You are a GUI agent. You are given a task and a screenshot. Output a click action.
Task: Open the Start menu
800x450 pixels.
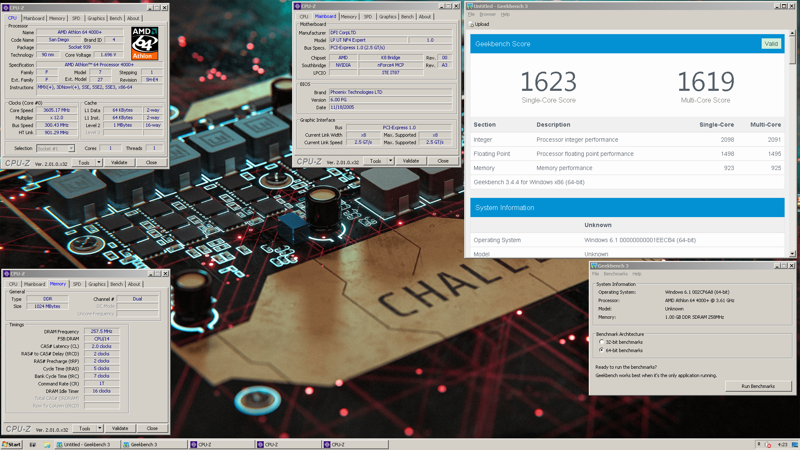click(11, 445)
